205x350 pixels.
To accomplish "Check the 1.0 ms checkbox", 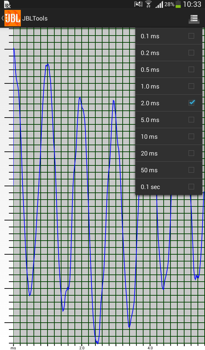I will 191,86.
